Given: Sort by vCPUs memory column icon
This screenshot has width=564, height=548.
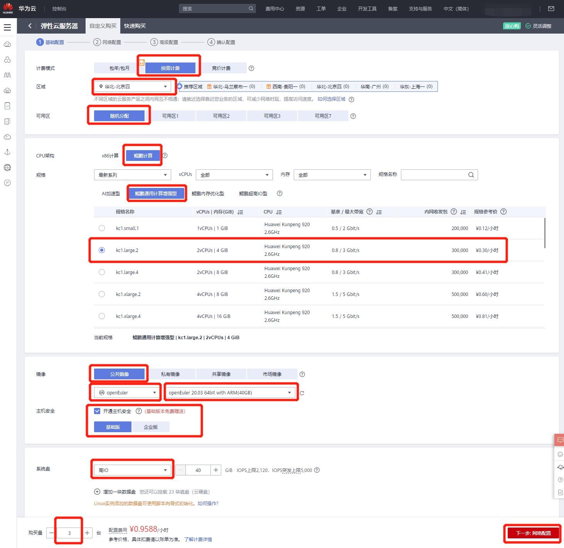Looking at the screenshot, I should [240, 212].
